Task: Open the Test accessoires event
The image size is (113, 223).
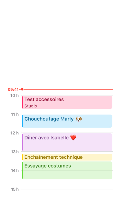Action: point(67,102)
